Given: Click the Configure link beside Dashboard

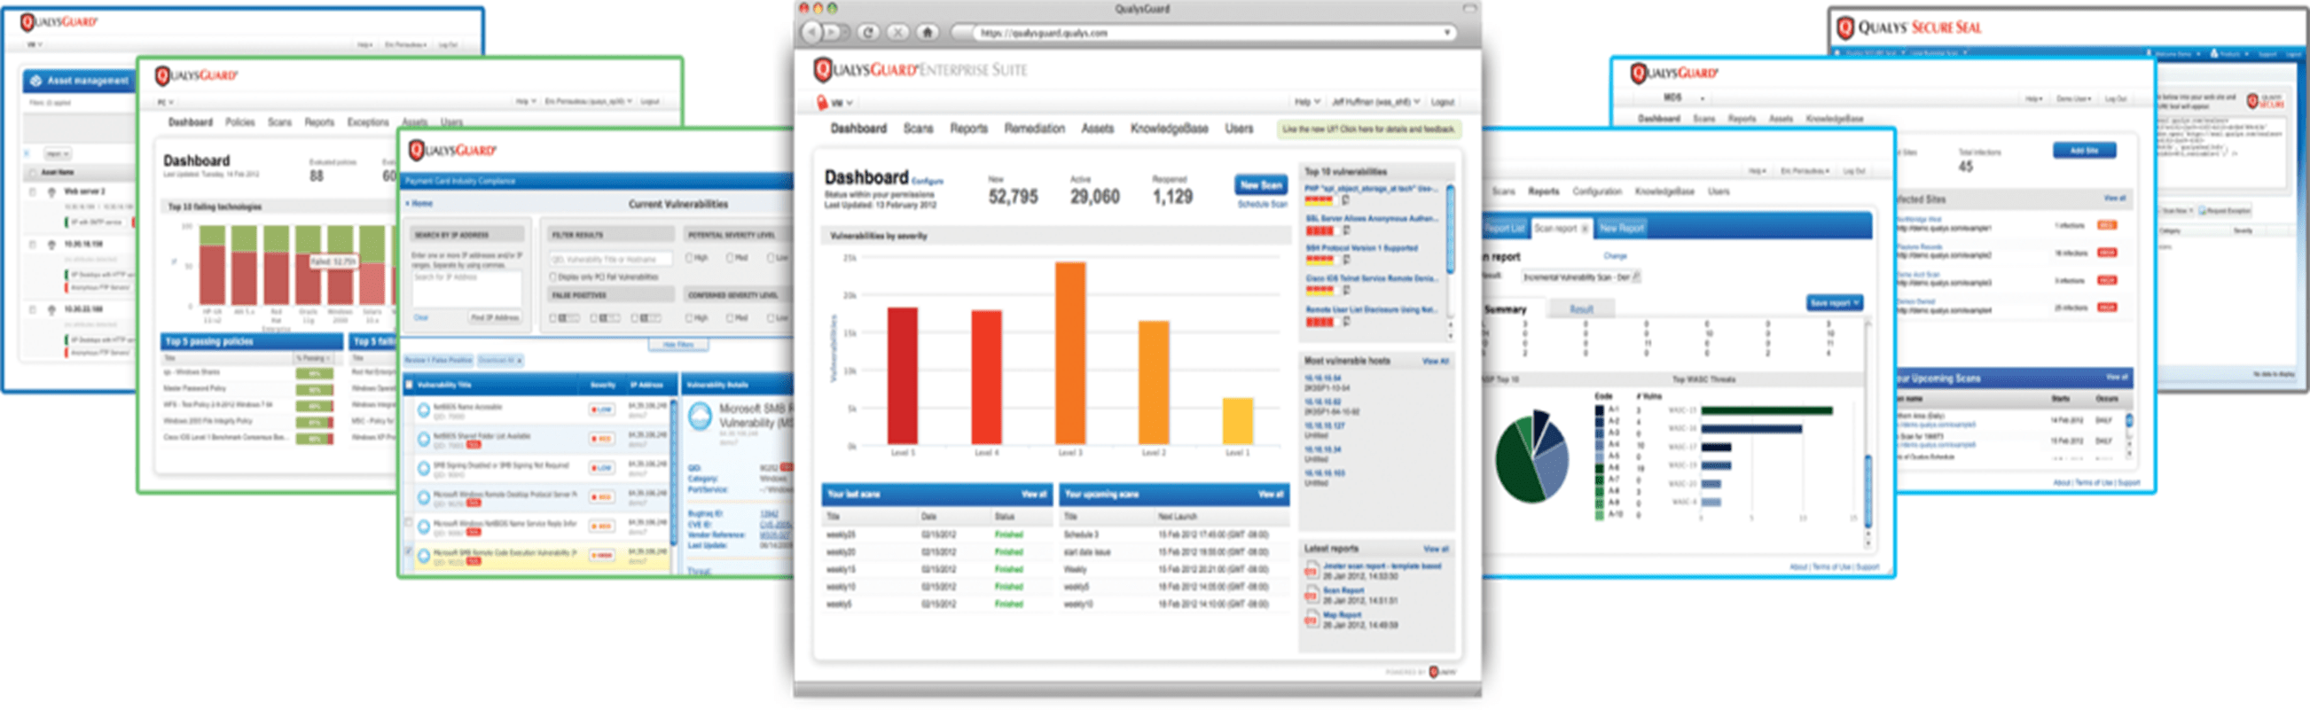Looking at the screenshot, I should tap(928, 182).
